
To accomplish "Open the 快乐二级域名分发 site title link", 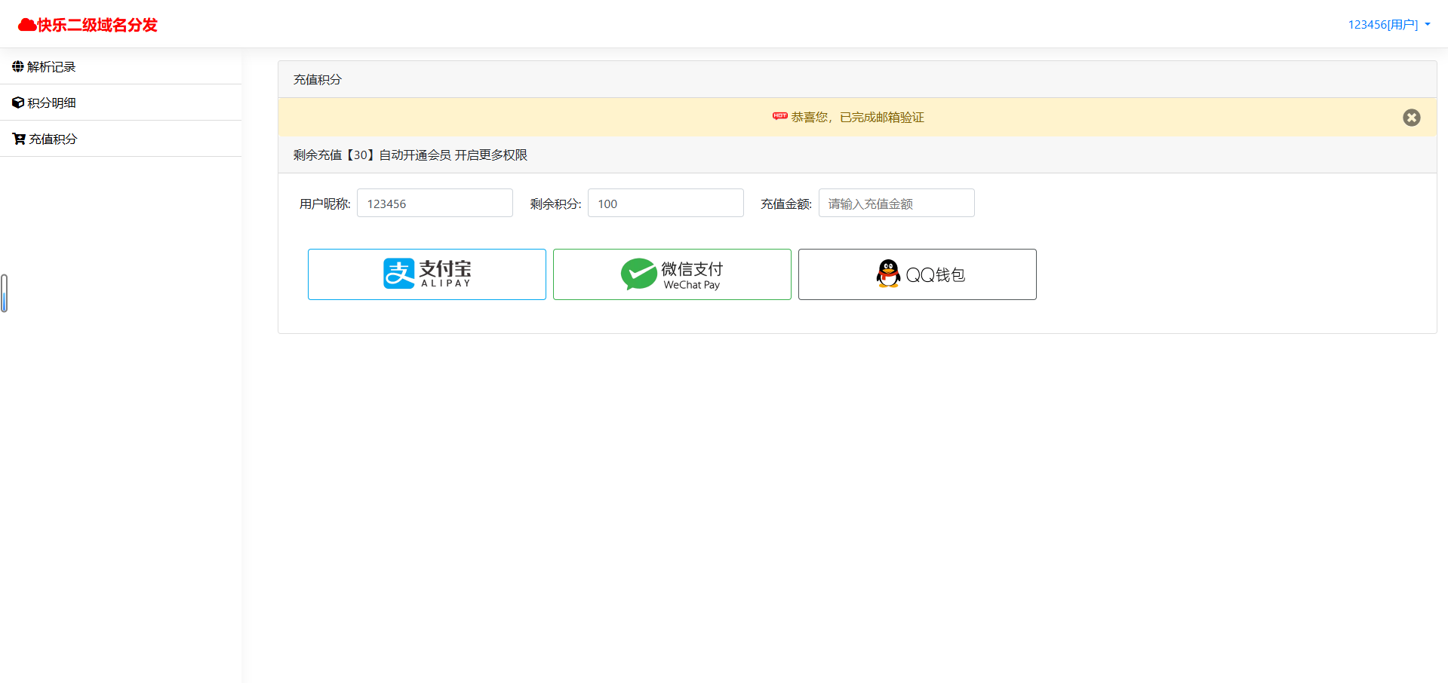I will 88,25.
